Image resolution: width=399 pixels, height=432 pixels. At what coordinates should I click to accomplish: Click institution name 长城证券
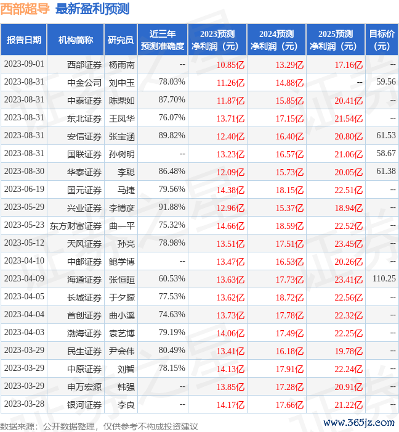click(84, 298)
